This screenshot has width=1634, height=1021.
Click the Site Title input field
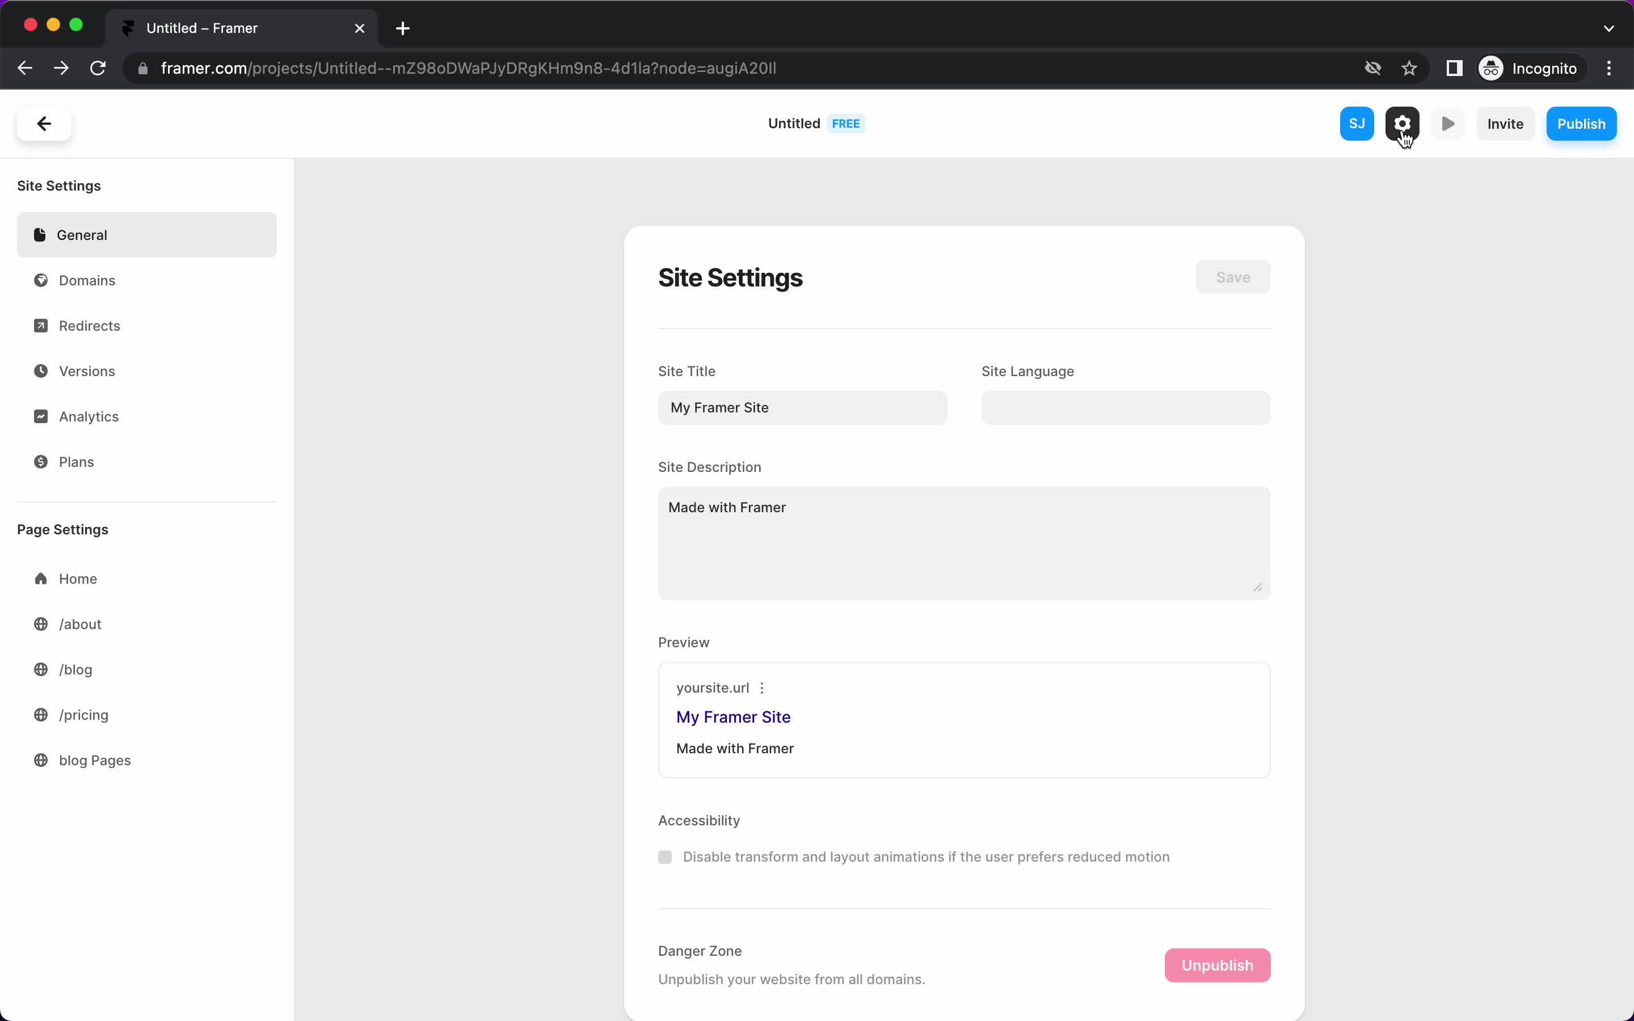[802, 407]
